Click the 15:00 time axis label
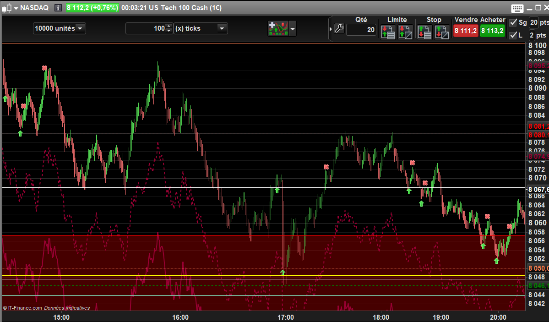 61,317
